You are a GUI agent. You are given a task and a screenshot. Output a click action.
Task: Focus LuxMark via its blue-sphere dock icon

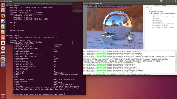coord(3,65)
